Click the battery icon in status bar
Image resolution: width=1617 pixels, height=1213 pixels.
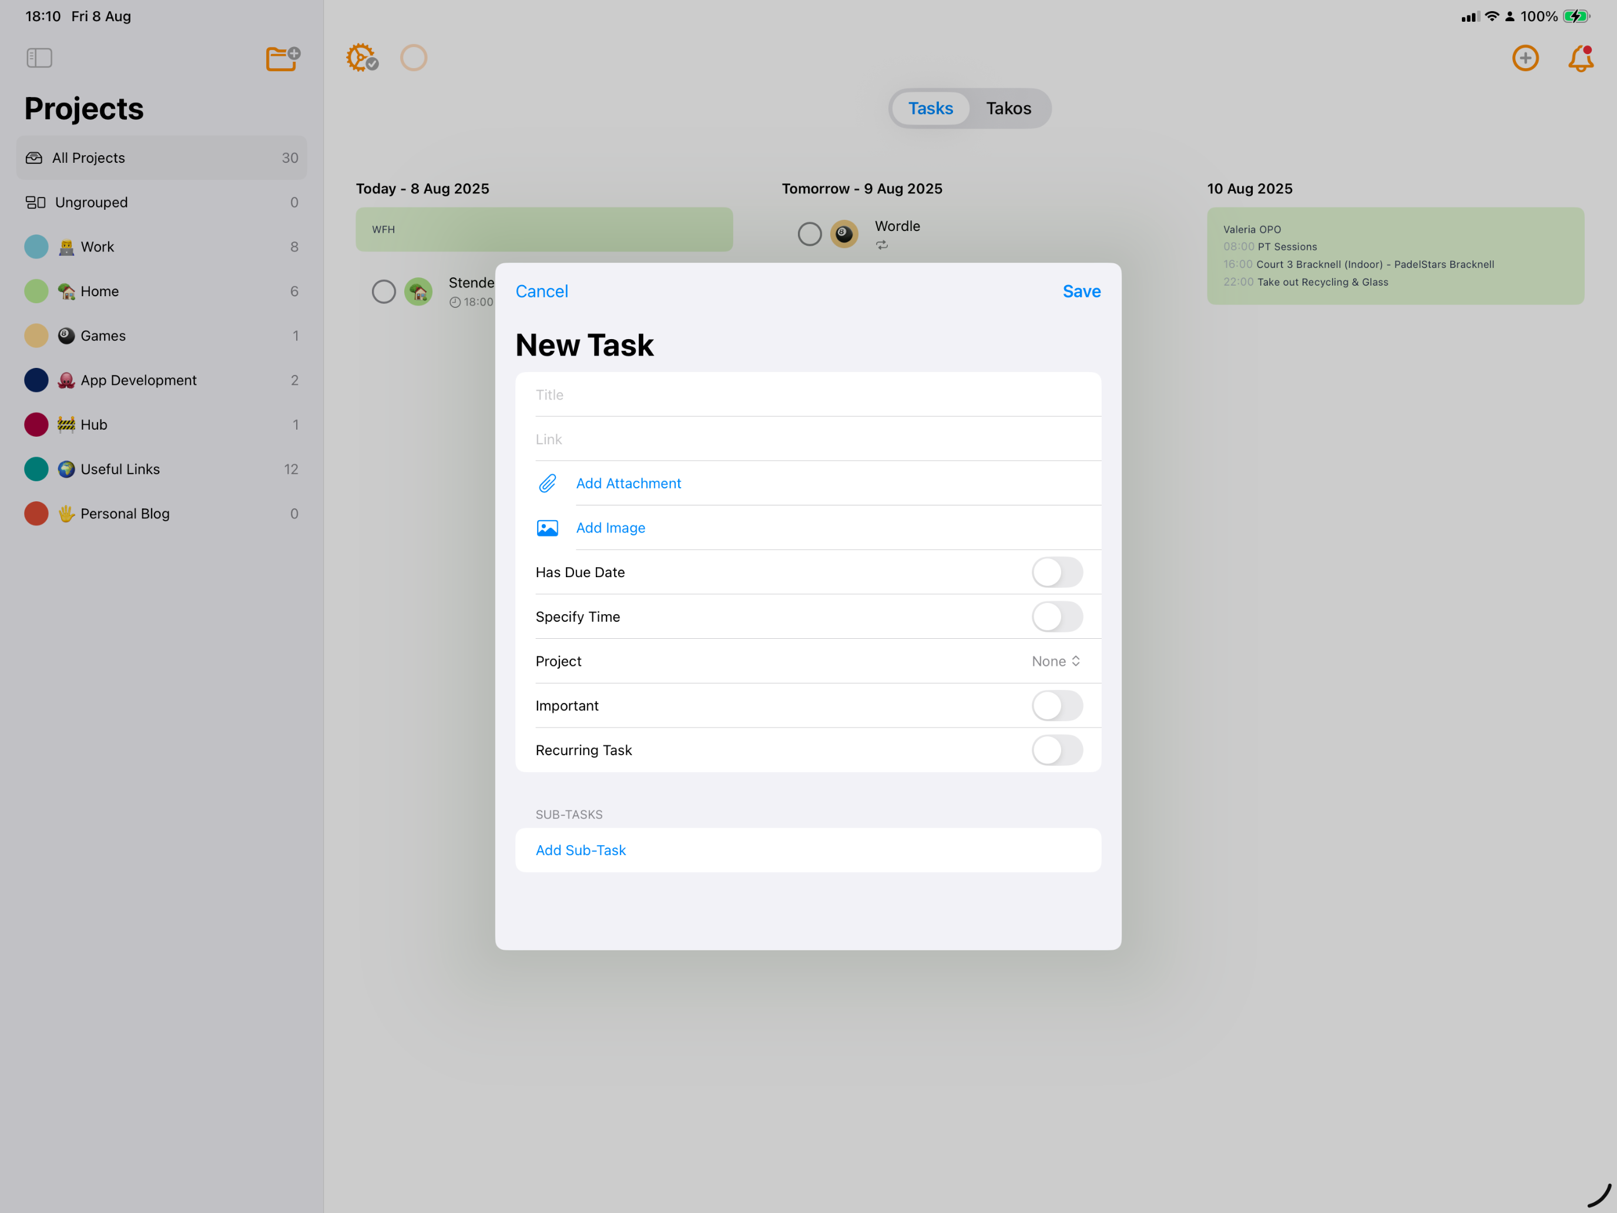pyautogui.click(x=1577, y=16)
